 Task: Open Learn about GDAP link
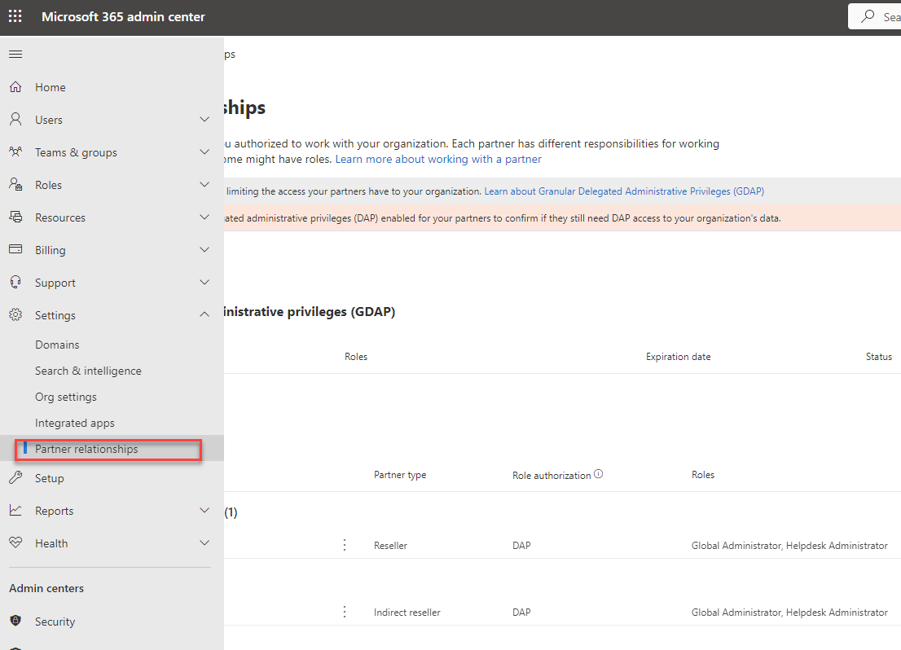[x=624, y=191]
